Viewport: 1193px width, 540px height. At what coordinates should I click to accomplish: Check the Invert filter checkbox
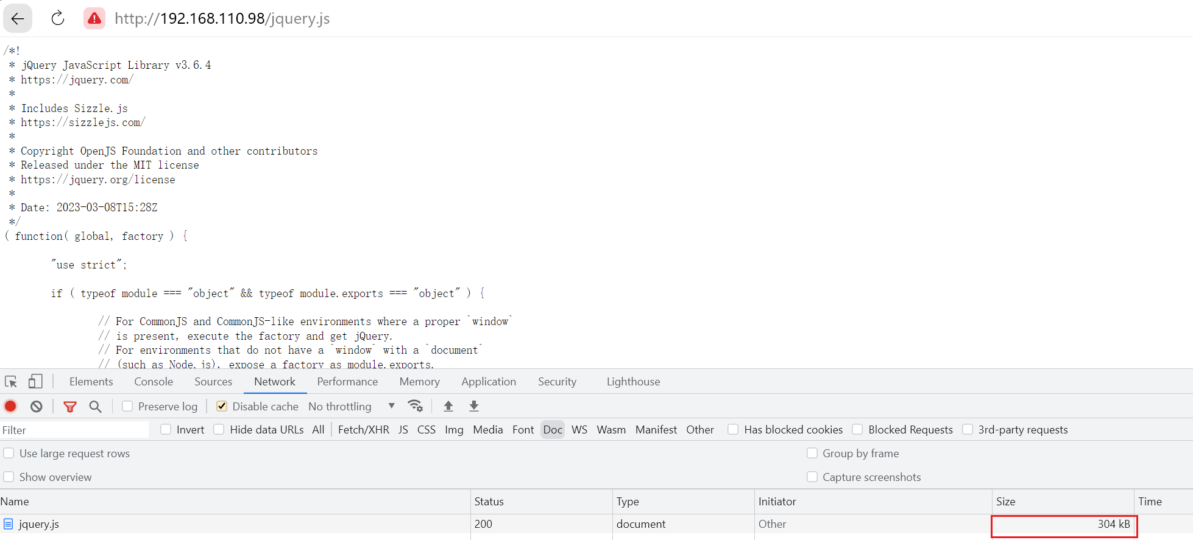166,429
